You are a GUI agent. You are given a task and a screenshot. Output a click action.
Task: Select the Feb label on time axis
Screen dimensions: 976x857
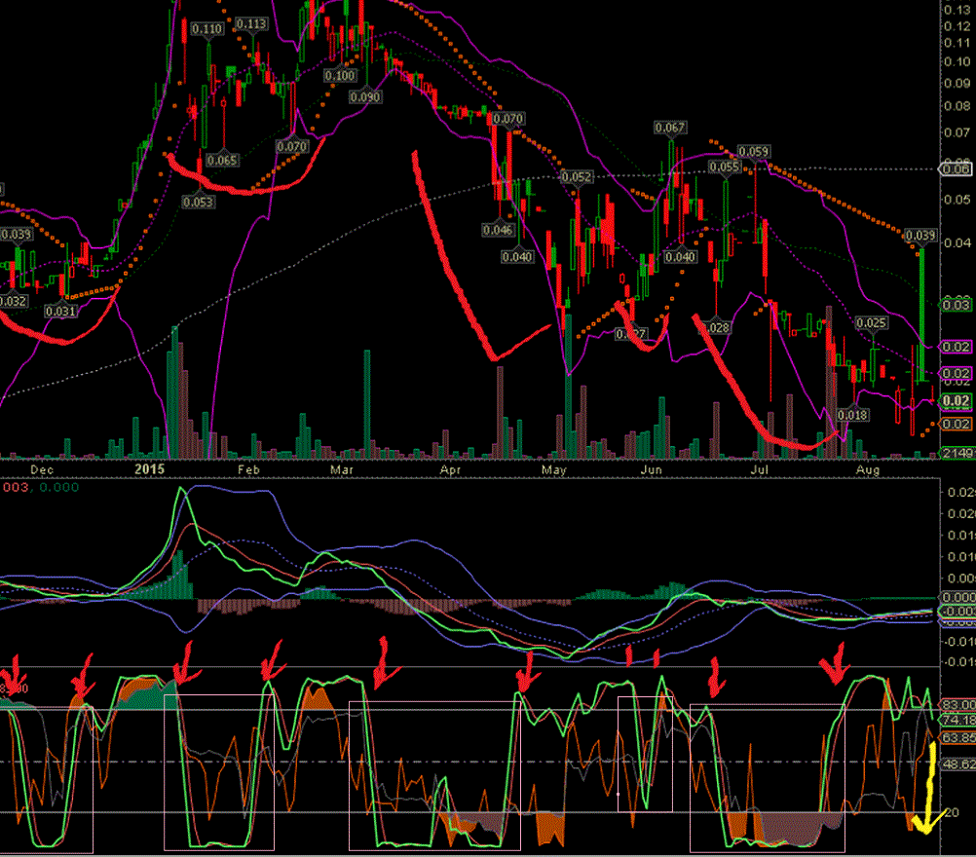(x=248, y=469)
